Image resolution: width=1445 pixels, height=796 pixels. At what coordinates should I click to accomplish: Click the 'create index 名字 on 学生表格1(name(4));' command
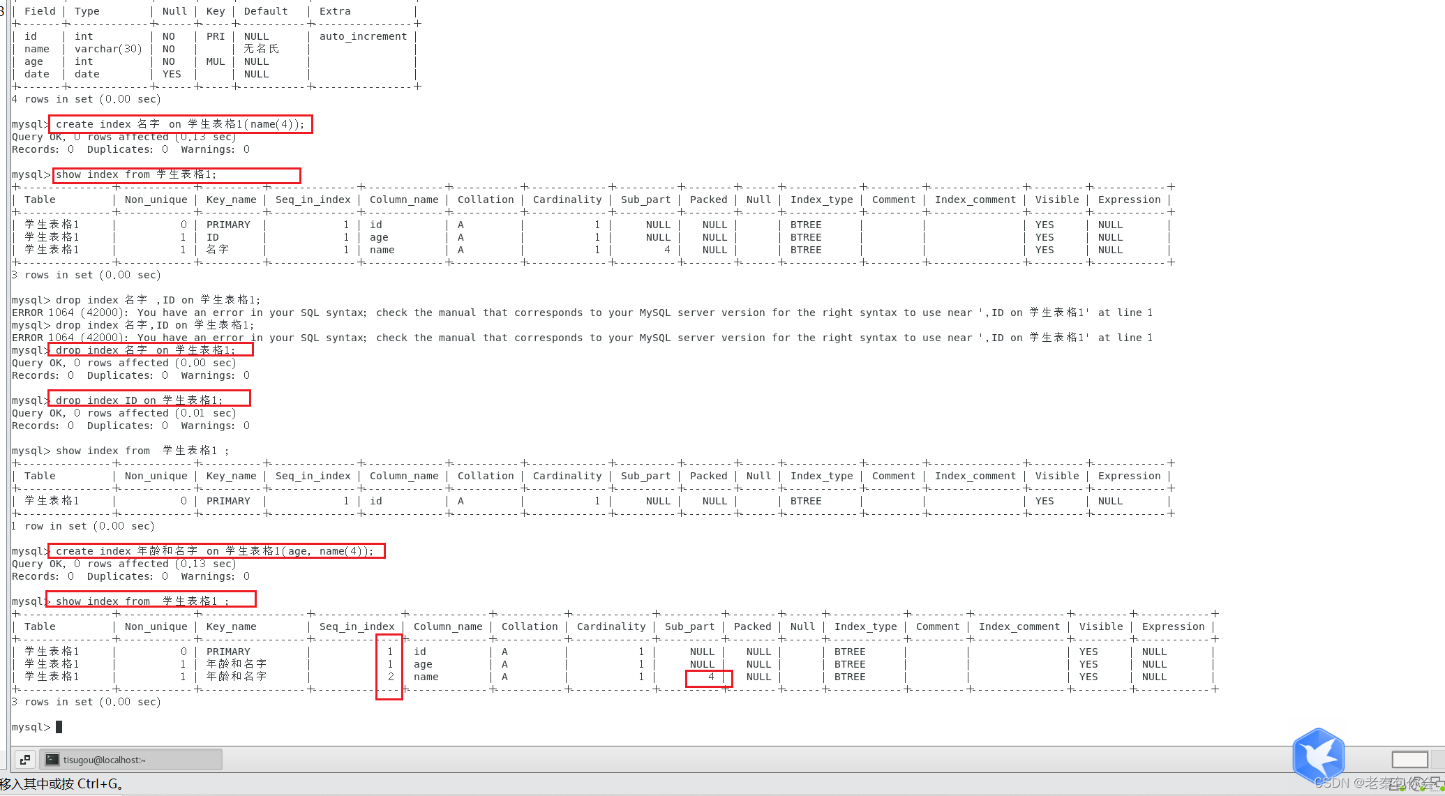(180, 124)
